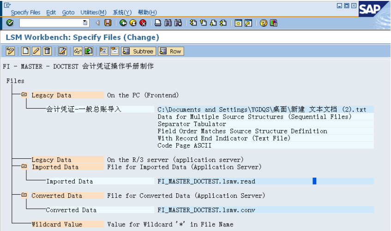
Task: Click the Delete trash can icon
Action: pyautogui.click(x=47, y=51)
